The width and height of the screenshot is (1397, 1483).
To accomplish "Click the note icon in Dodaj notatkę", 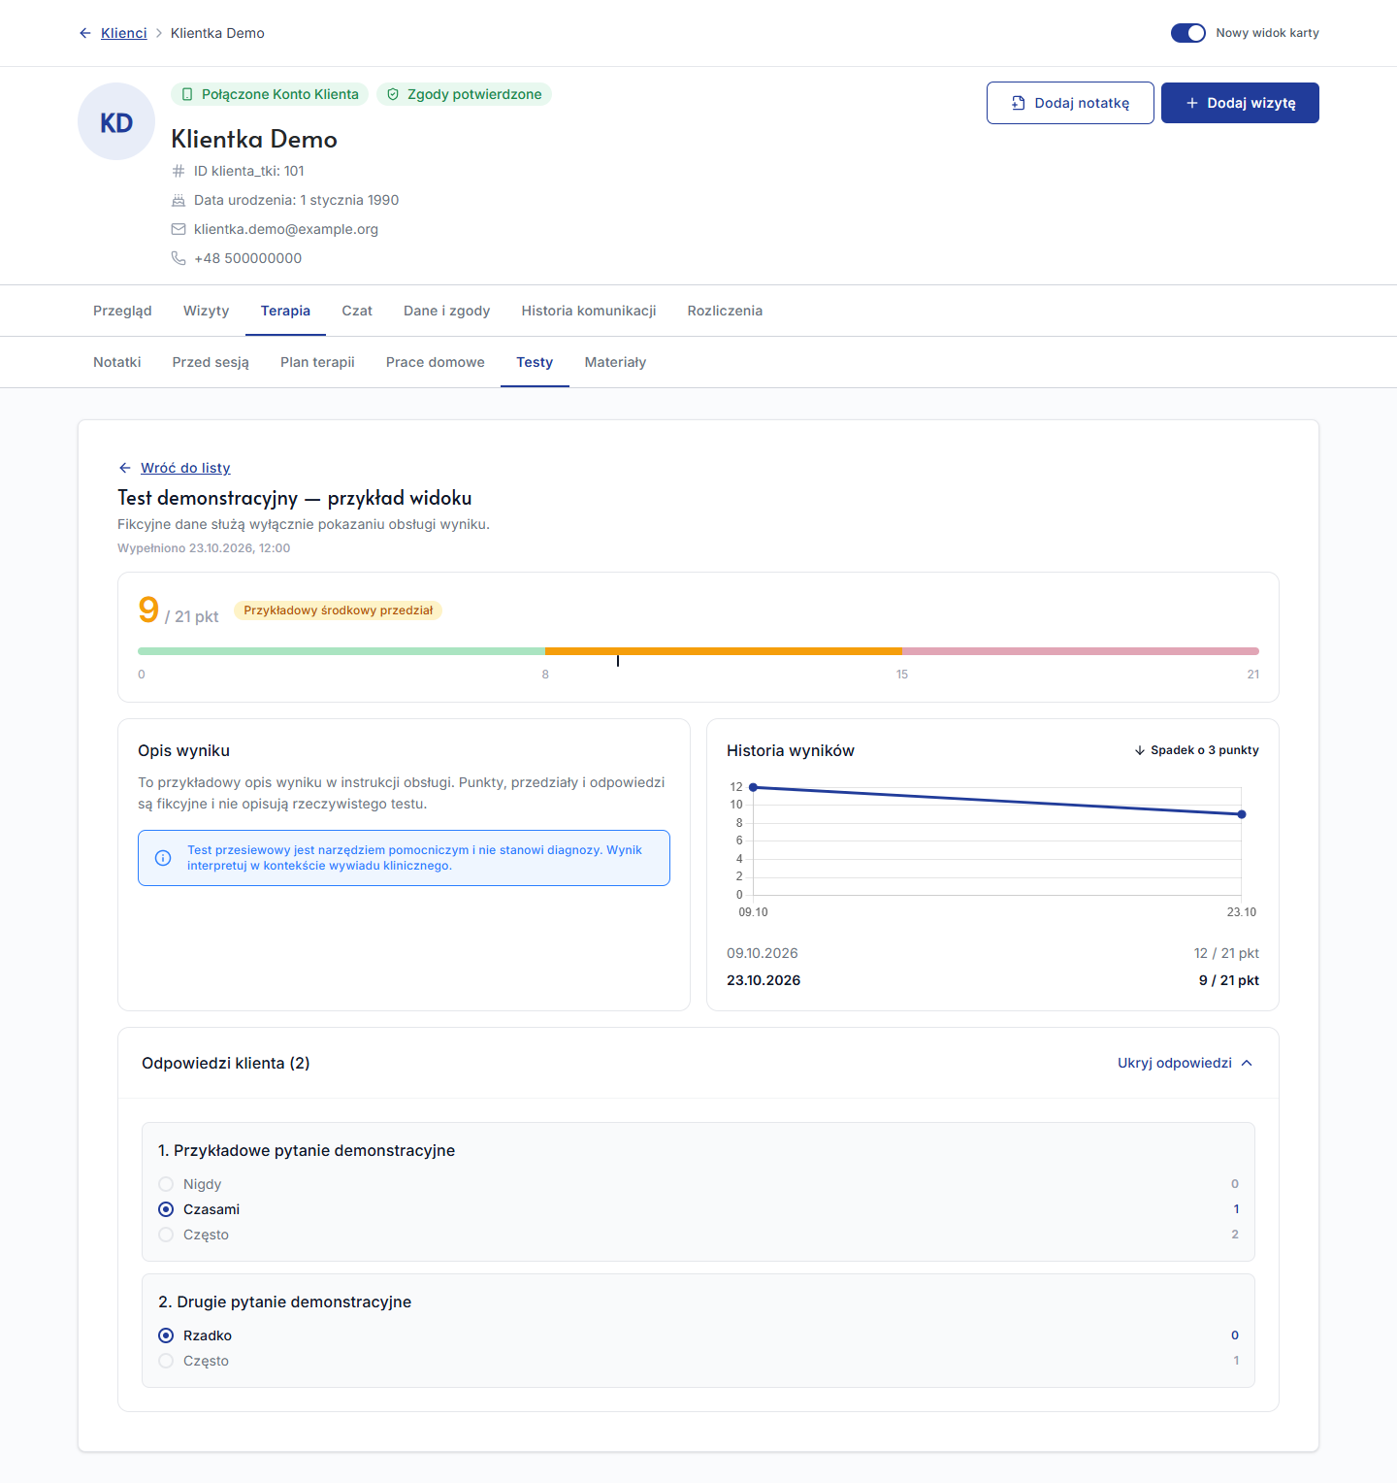I will coord(1019,103).
